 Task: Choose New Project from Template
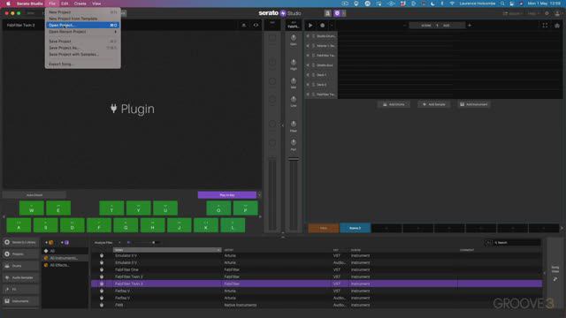point(82,19)
